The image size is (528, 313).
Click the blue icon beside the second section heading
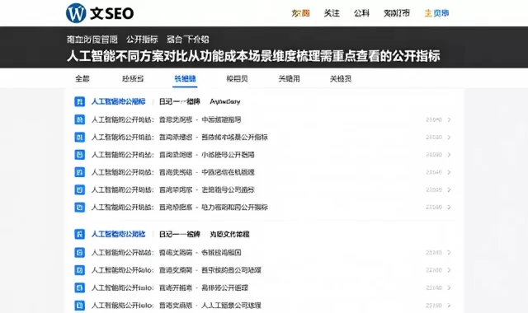click(x=79, y=234)
